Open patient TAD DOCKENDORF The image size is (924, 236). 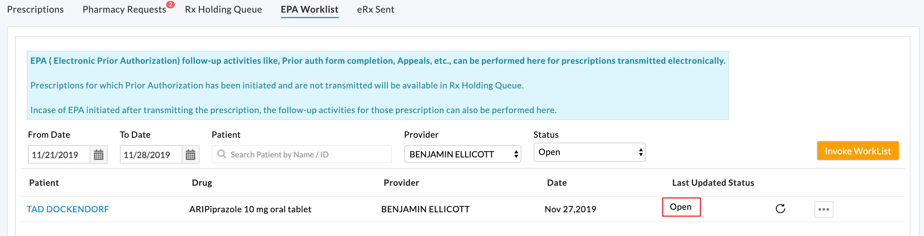click(68, 209)
